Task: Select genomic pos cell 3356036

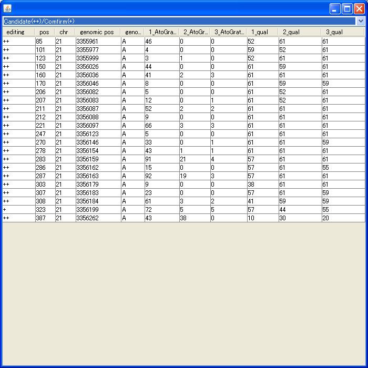Action: click(x=98, y=75)
